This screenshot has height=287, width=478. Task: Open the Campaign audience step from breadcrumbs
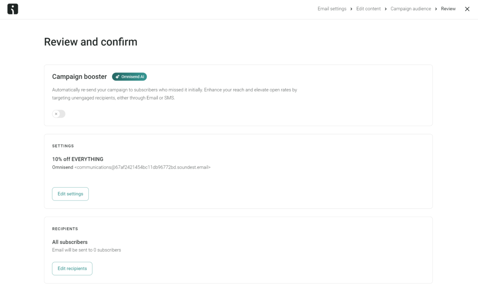[x=410, y=9]
